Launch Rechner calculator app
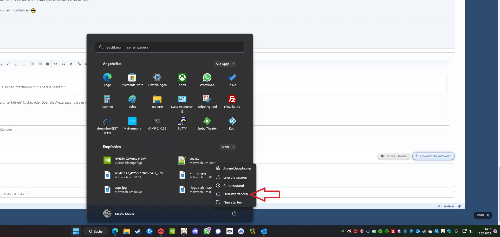500x237 pixels. (107, 101)
